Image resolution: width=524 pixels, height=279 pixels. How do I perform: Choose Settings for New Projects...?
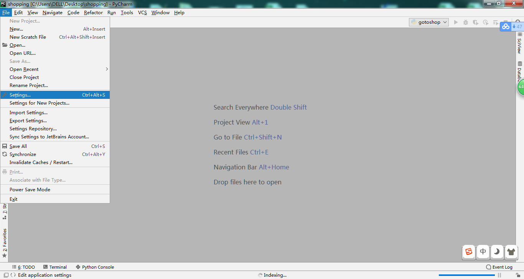tap(55, 103)
